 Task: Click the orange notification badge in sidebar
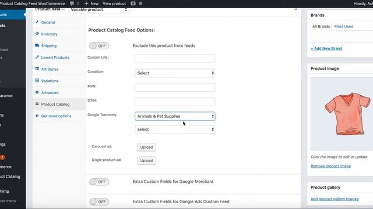click(2, 157)
